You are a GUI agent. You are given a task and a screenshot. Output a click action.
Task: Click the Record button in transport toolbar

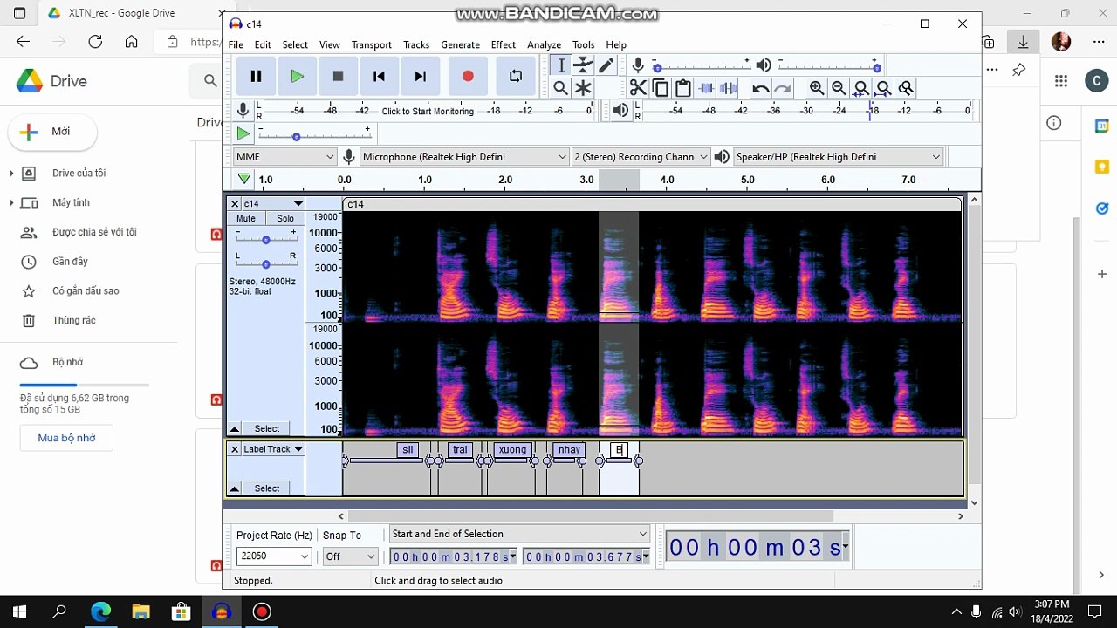(x=468, y=77)
